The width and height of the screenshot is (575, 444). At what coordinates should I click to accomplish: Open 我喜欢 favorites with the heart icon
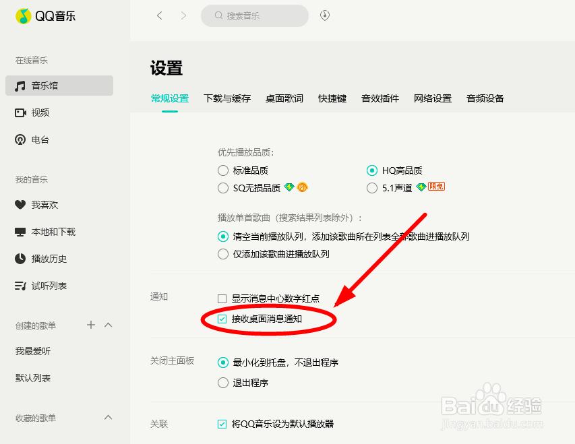tap(42, 205)
